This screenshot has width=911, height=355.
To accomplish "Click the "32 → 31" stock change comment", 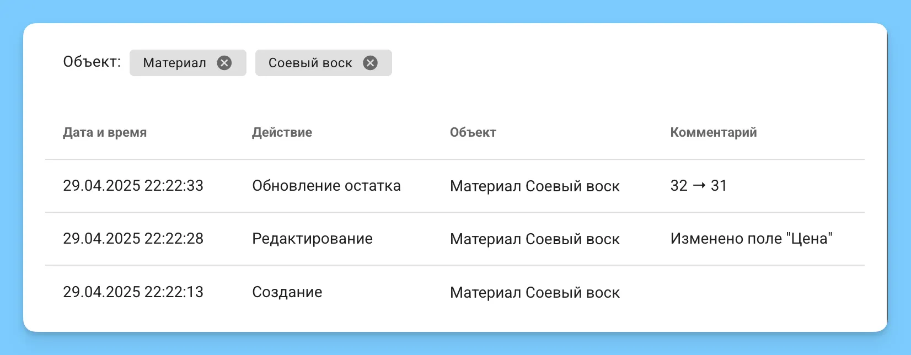I will click(x=698, y=186).
